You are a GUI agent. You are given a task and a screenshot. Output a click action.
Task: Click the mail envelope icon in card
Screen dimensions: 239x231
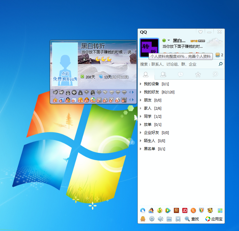[x=74, y=100]
